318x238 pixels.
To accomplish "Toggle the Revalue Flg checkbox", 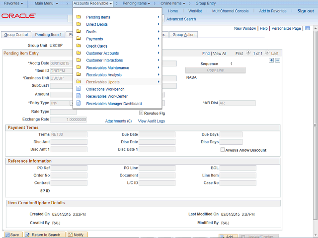I will coord(141,113).
